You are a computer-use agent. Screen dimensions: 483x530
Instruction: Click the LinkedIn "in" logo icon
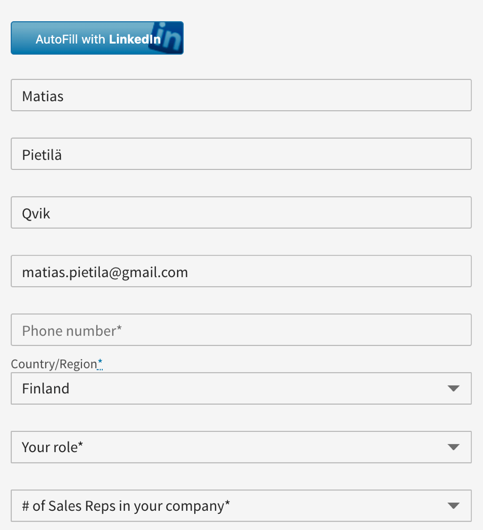coord(167,38)
